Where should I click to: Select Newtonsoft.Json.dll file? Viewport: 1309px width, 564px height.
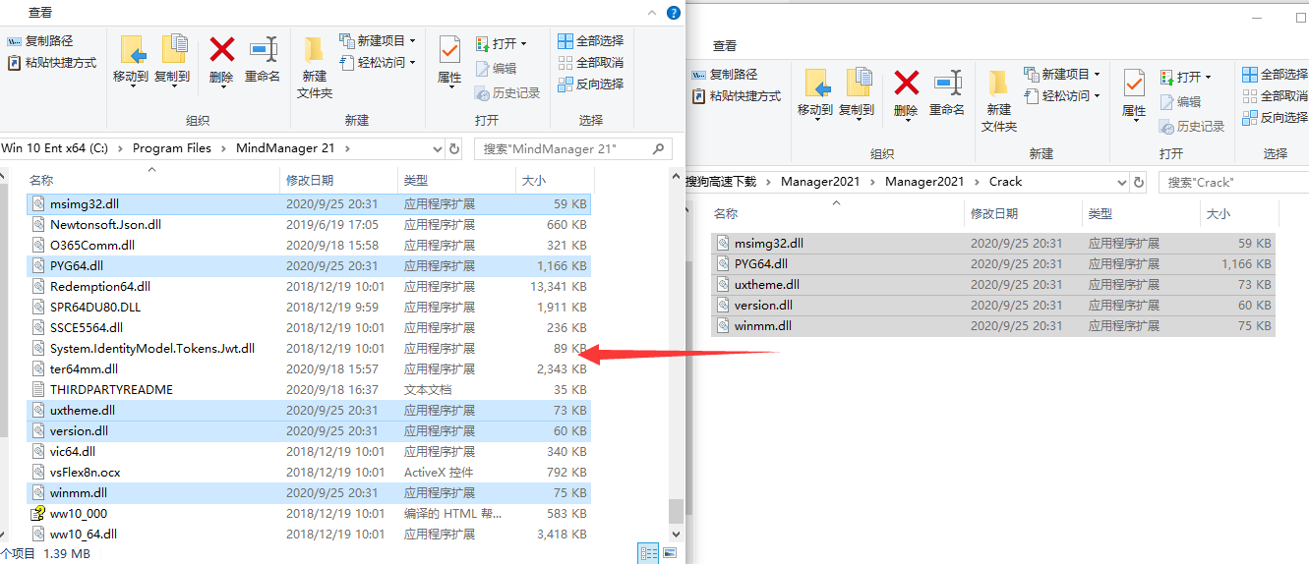point(309,225)
